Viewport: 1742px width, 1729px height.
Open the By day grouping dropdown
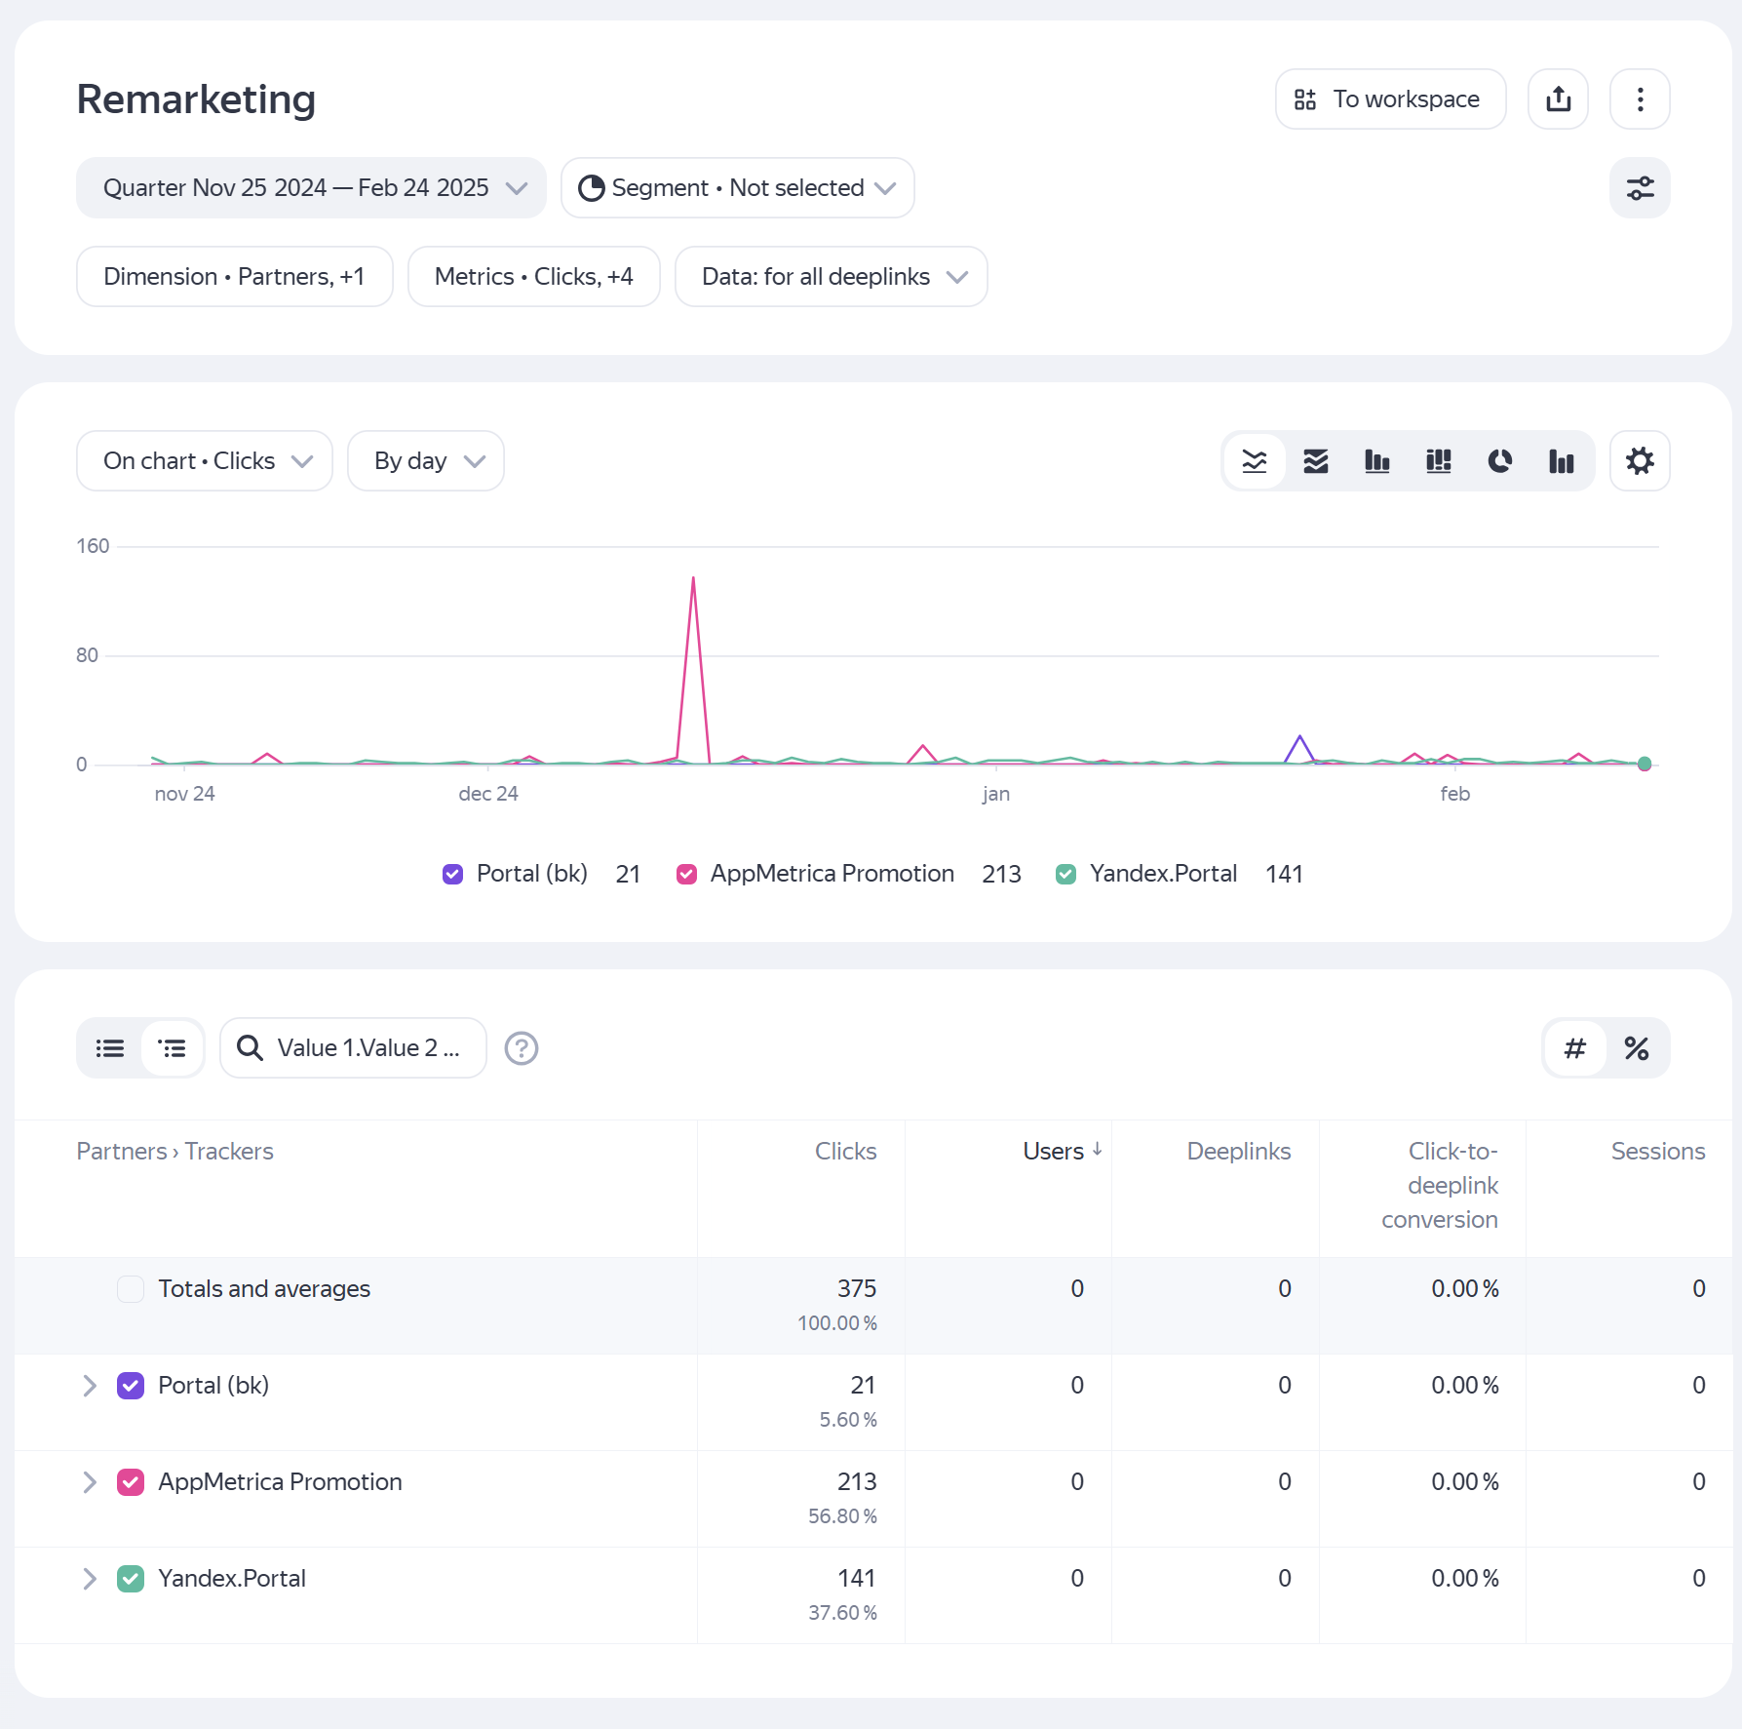point(426,461)
